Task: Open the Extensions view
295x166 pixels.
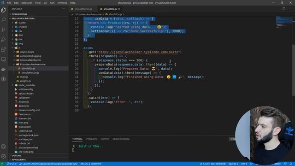Action: pos(4,49)
